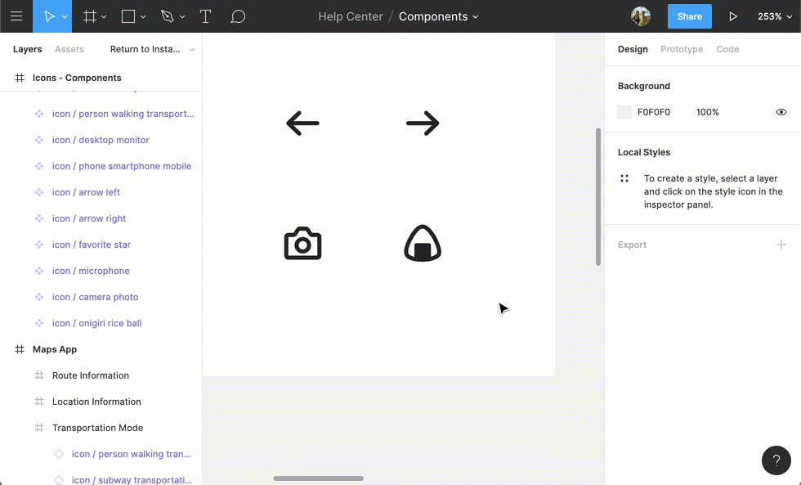Toggle background visibility eye icon
Screen dimensions: 801x485
[x=781, y=112]
